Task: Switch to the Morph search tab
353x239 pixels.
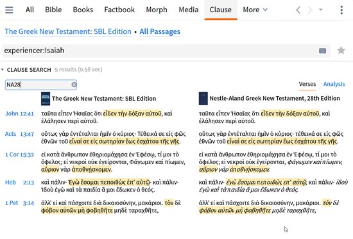Action: [x=157, y=10]
